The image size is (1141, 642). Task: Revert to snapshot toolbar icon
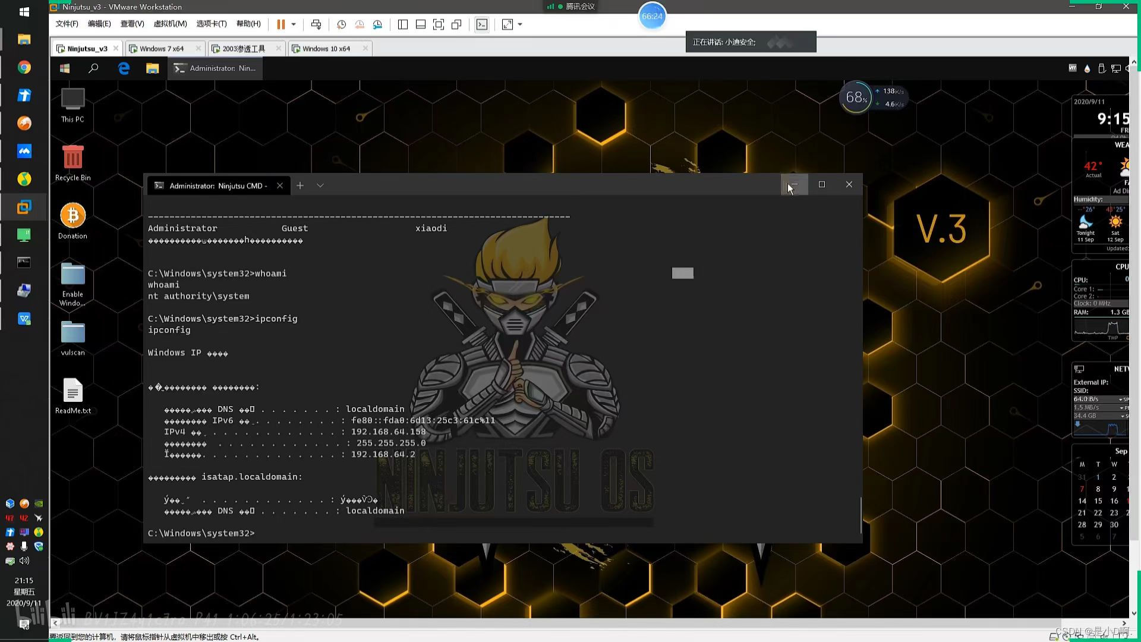click(x=360, y=24)
